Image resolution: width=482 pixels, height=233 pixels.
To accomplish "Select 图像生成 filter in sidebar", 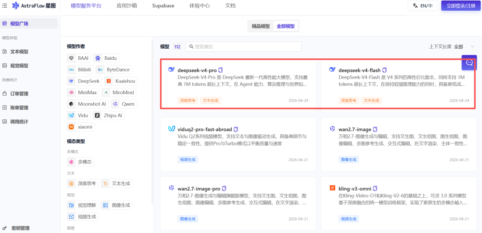I will pyautogui.click(x=117, y=205).
